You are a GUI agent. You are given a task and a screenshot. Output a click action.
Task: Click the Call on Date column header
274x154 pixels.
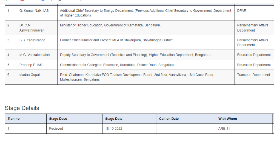pos(169,119)
